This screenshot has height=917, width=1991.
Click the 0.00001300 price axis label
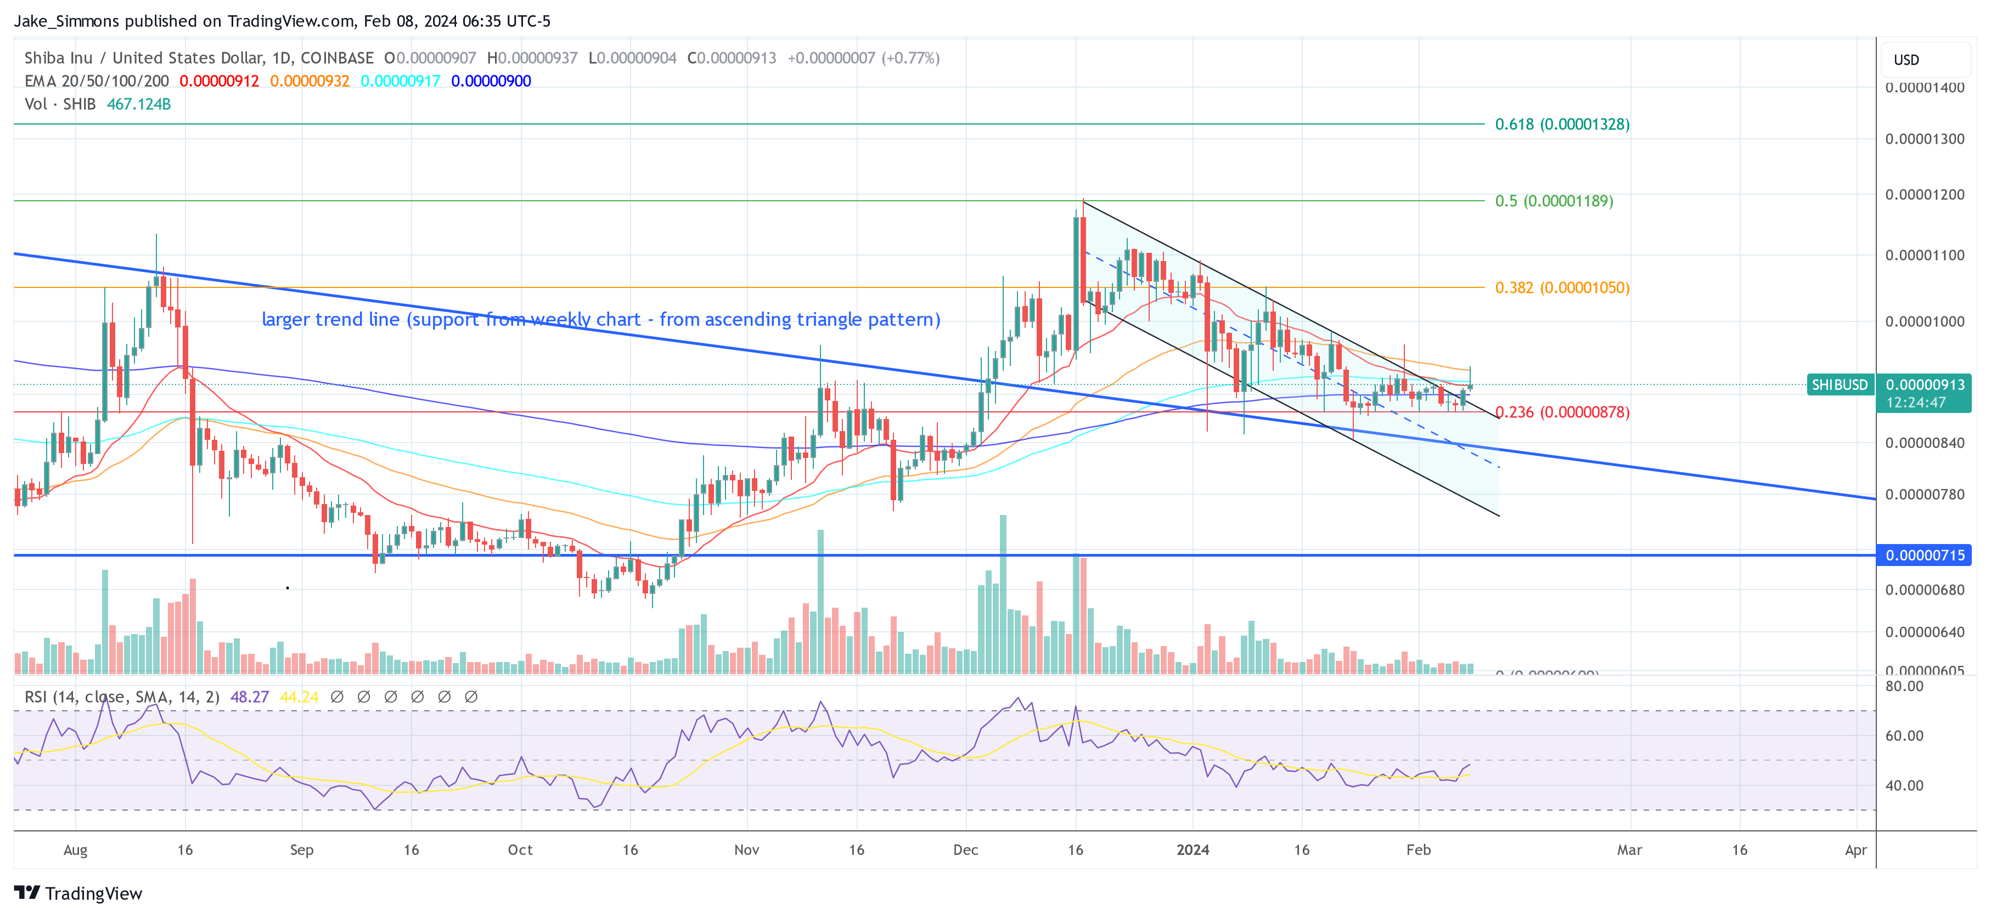click(1925, 139)
